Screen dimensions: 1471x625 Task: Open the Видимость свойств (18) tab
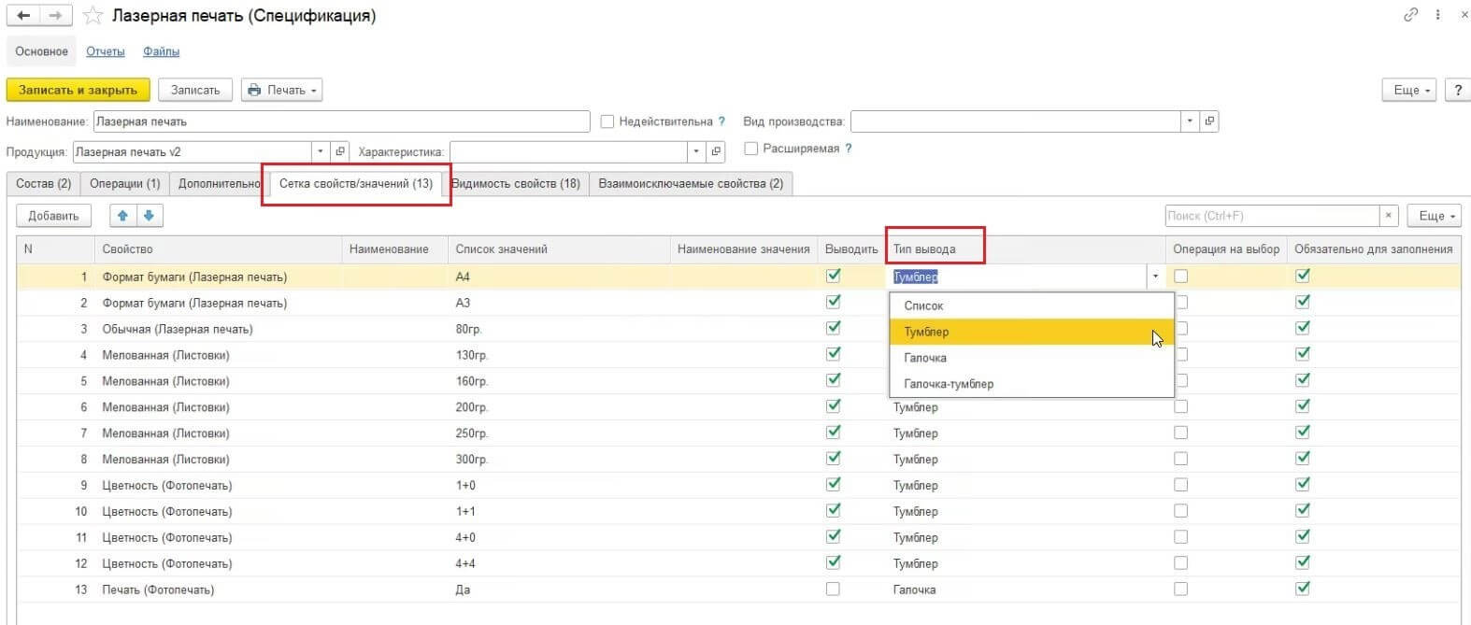tap(516, 183)
